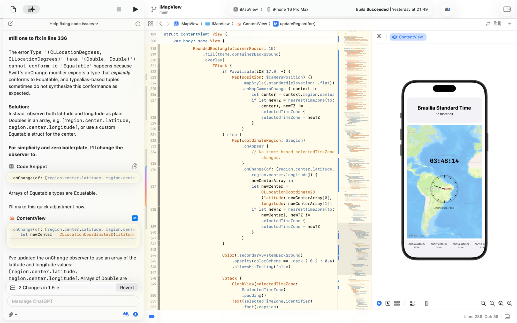The height and width of the screenshot is (323, 517).
Task: Open preview variants grid icon
Action: [x=397, y=303]
